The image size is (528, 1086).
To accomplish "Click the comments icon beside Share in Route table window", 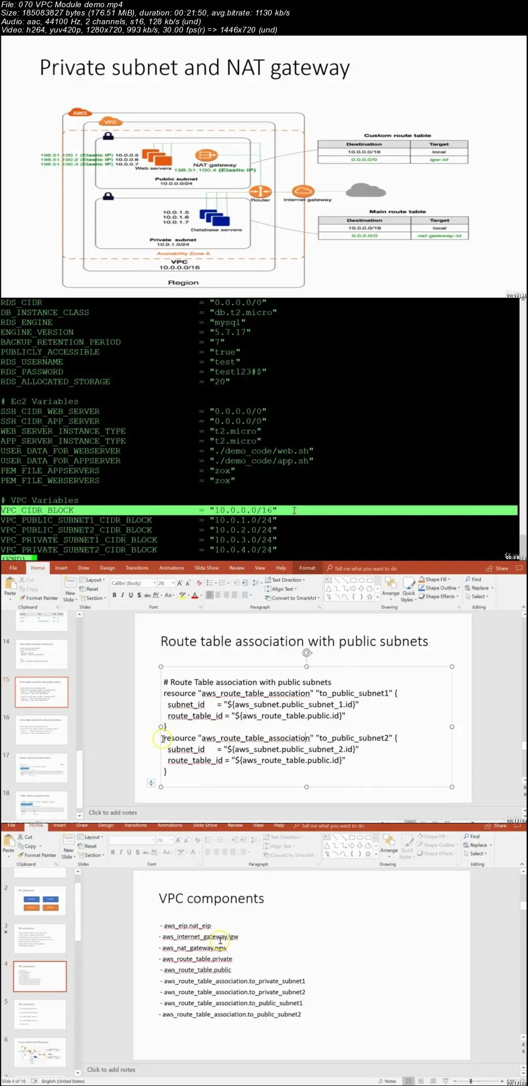I will click(519, 568).
